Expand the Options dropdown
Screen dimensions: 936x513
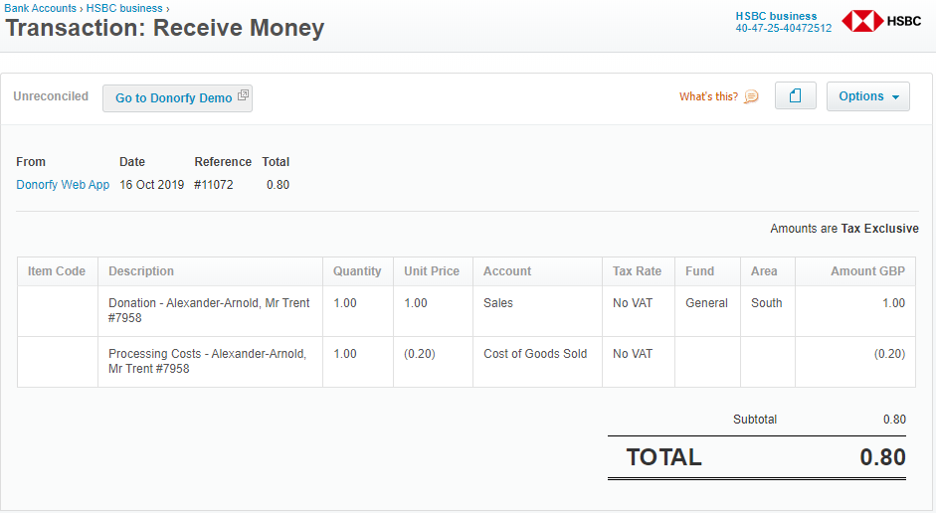coord(868,96)
